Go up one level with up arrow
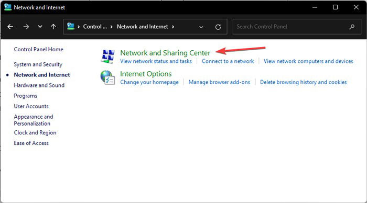Viewport: 367px width, 203px height. [x=53, y=27]
